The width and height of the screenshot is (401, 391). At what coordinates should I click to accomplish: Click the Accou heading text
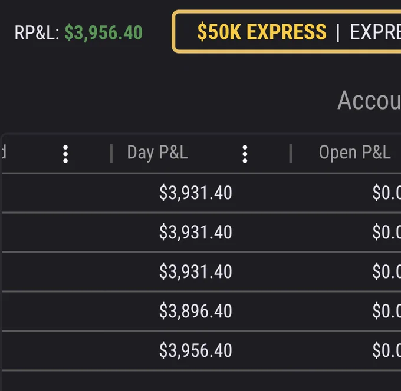(369, 100)
